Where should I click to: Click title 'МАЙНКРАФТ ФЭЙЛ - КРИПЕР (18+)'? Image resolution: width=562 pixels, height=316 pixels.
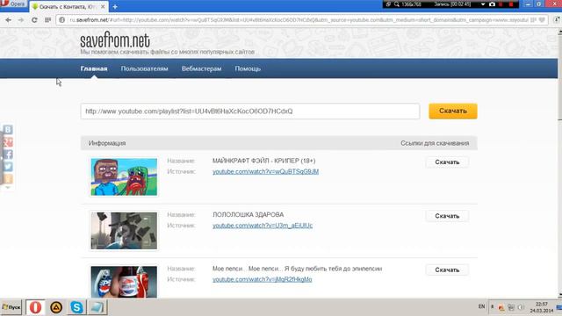[263, 161]
